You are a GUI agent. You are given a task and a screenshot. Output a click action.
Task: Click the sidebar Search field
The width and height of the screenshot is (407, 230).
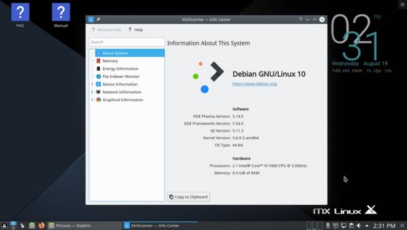pyautogui.click(x=127, y=42)
